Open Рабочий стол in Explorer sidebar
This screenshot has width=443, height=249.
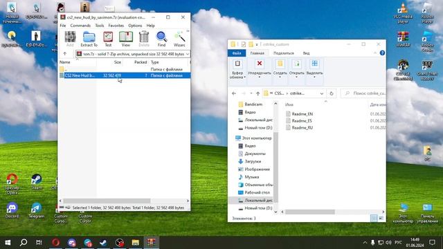pyautogui.click(x=257, y=192)
